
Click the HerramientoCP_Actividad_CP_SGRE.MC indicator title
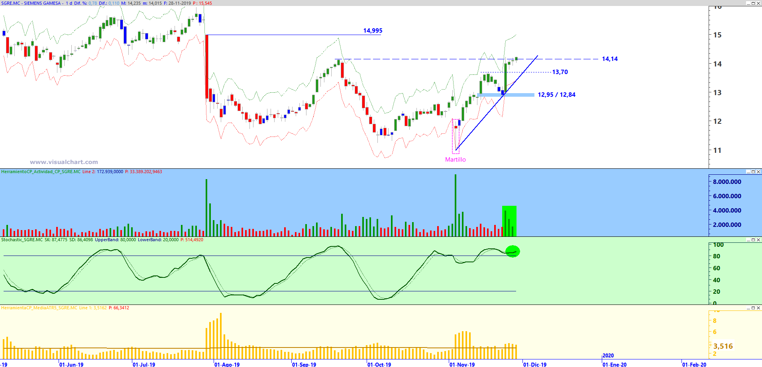41,172
